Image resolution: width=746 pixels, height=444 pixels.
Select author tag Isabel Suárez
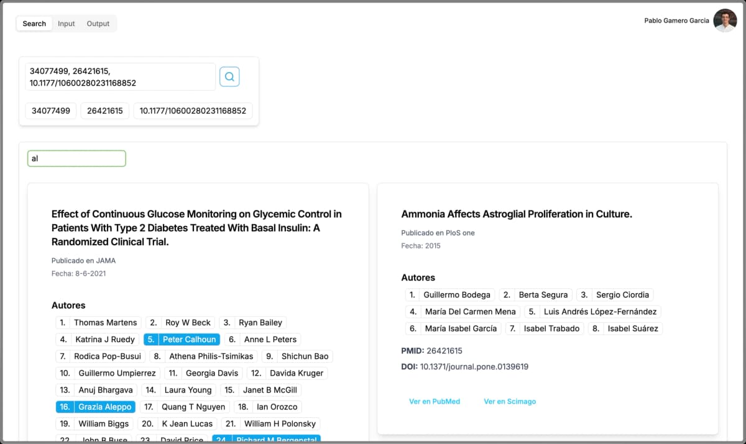pyautogui.click(x=624, y=328)
